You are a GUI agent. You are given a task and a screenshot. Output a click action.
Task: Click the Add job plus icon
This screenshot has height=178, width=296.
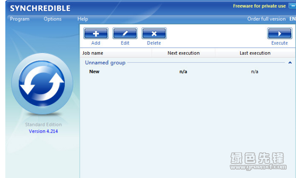pyautogui.click(x=96, y=34)
